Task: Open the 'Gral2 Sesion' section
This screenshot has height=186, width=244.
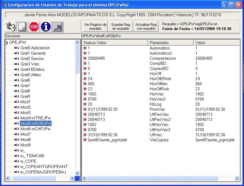Action: (x=32, y=58)
